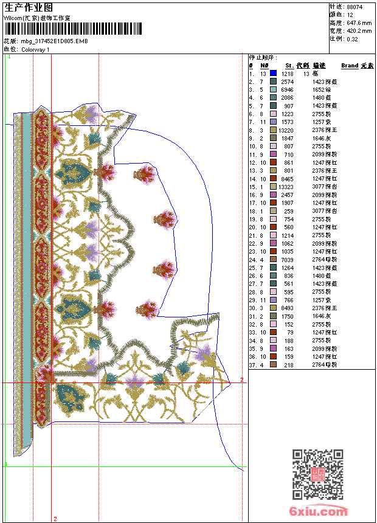Click the stitch count value 88074

click(355, 7)
